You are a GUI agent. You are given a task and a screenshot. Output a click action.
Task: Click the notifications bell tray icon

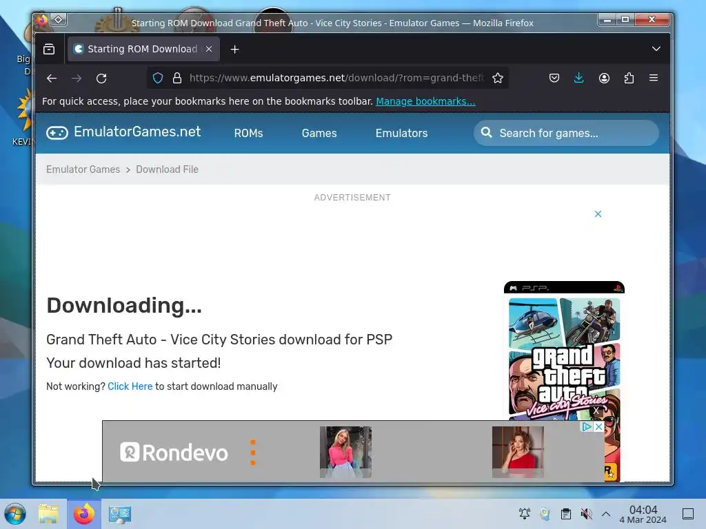(525, 514)
